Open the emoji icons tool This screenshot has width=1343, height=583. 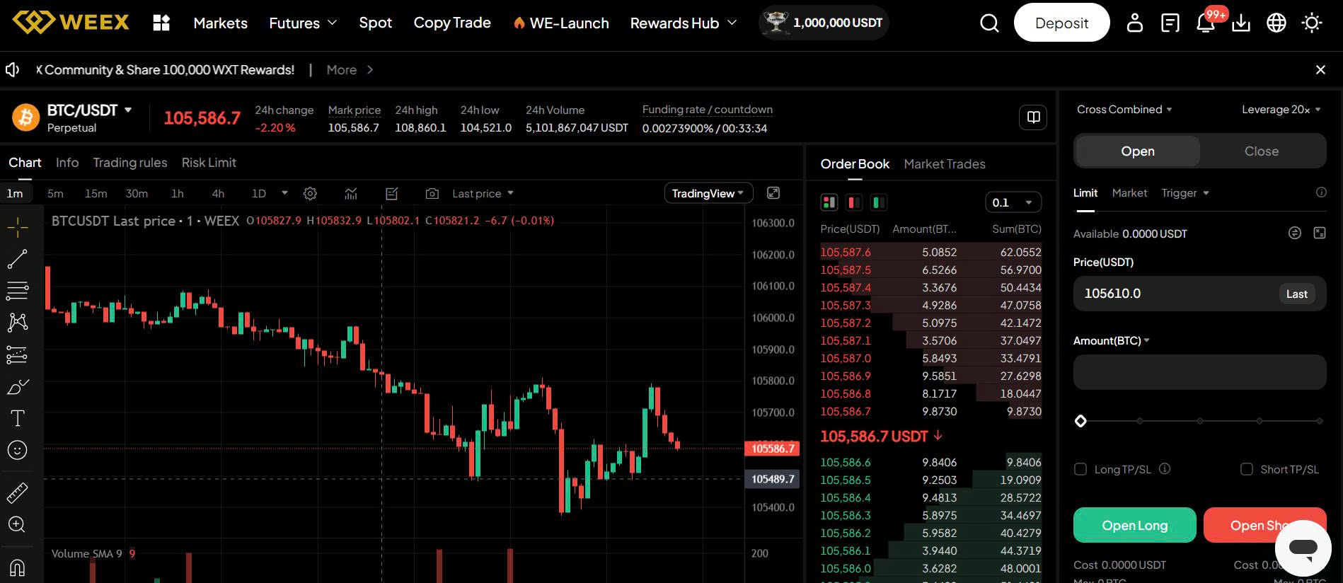click(18, 450)
